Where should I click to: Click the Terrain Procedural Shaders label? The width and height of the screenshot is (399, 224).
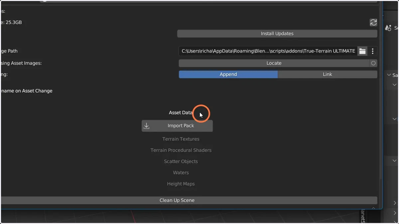pyautogui.click(x=181, y=150)
